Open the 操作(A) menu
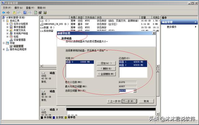The height and width of the screenshot is (125, 199). coord(19,8)
